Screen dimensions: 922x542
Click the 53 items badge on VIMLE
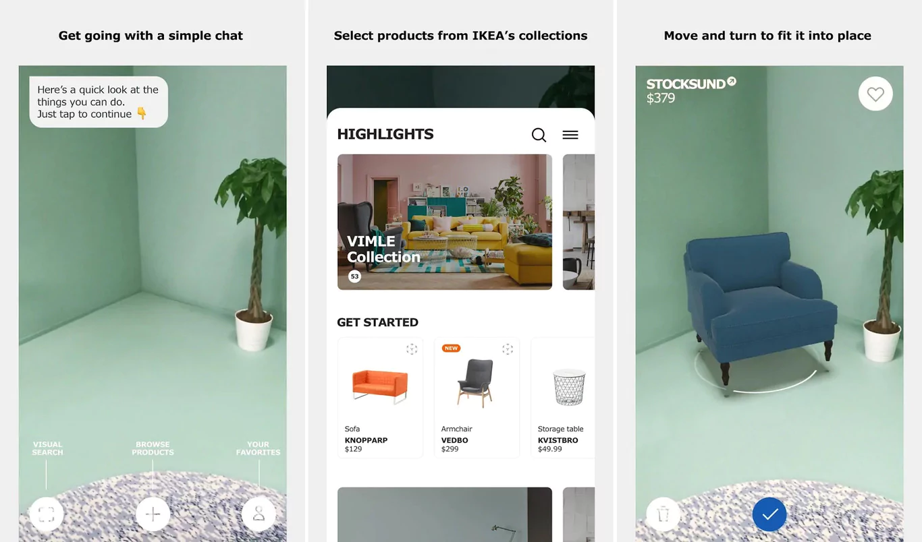click(354, 276)
